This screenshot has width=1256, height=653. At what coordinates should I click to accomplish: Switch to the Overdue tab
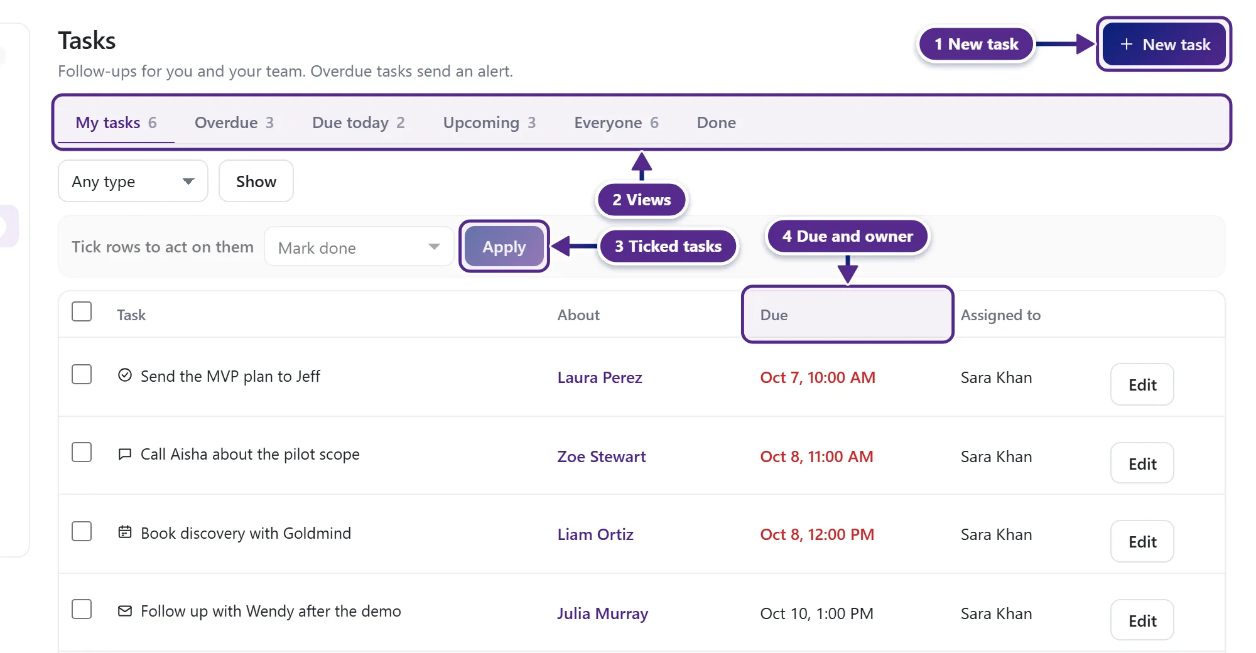(234, 122)
